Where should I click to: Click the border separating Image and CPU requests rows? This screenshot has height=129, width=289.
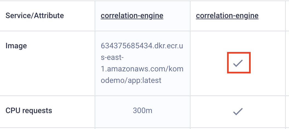(144, 96)
